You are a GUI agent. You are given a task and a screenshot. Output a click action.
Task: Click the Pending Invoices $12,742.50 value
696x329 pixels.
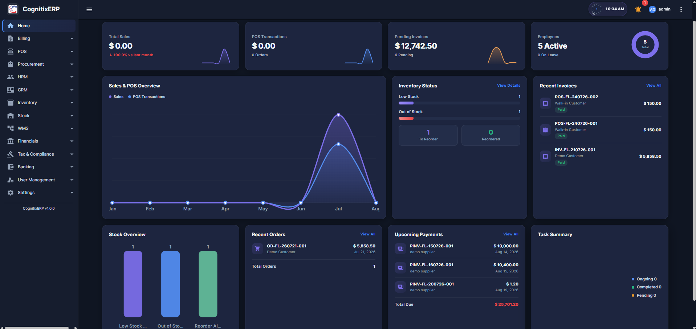click(x=416, y=46)
